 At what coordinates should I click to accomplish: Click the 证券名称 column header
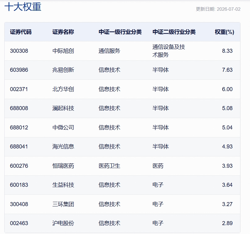63,32
